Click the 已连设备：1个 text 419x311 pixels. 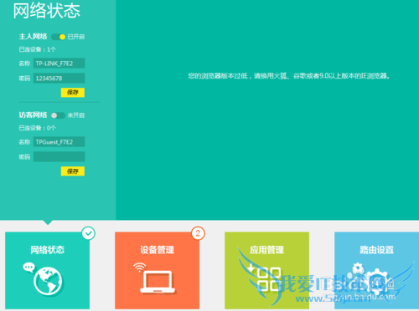(38, 49)
